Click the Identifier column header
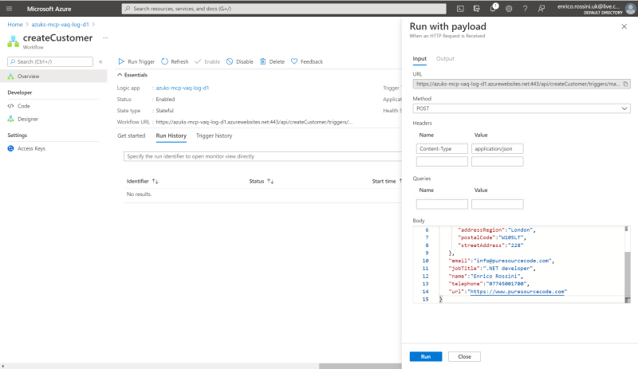The height and width of the screenshot is (369, 638). point(137,182)
